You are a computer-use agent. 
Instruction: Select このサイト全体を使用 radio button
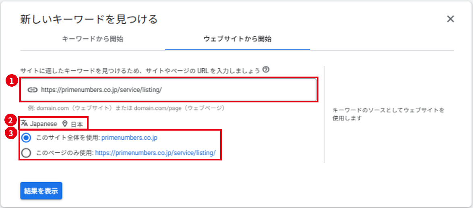pos(26,138)
